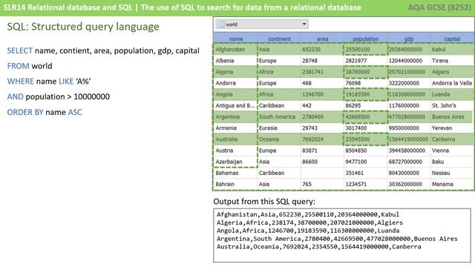
Task: Click capital cell Manama
Action: tap(452, 184)
